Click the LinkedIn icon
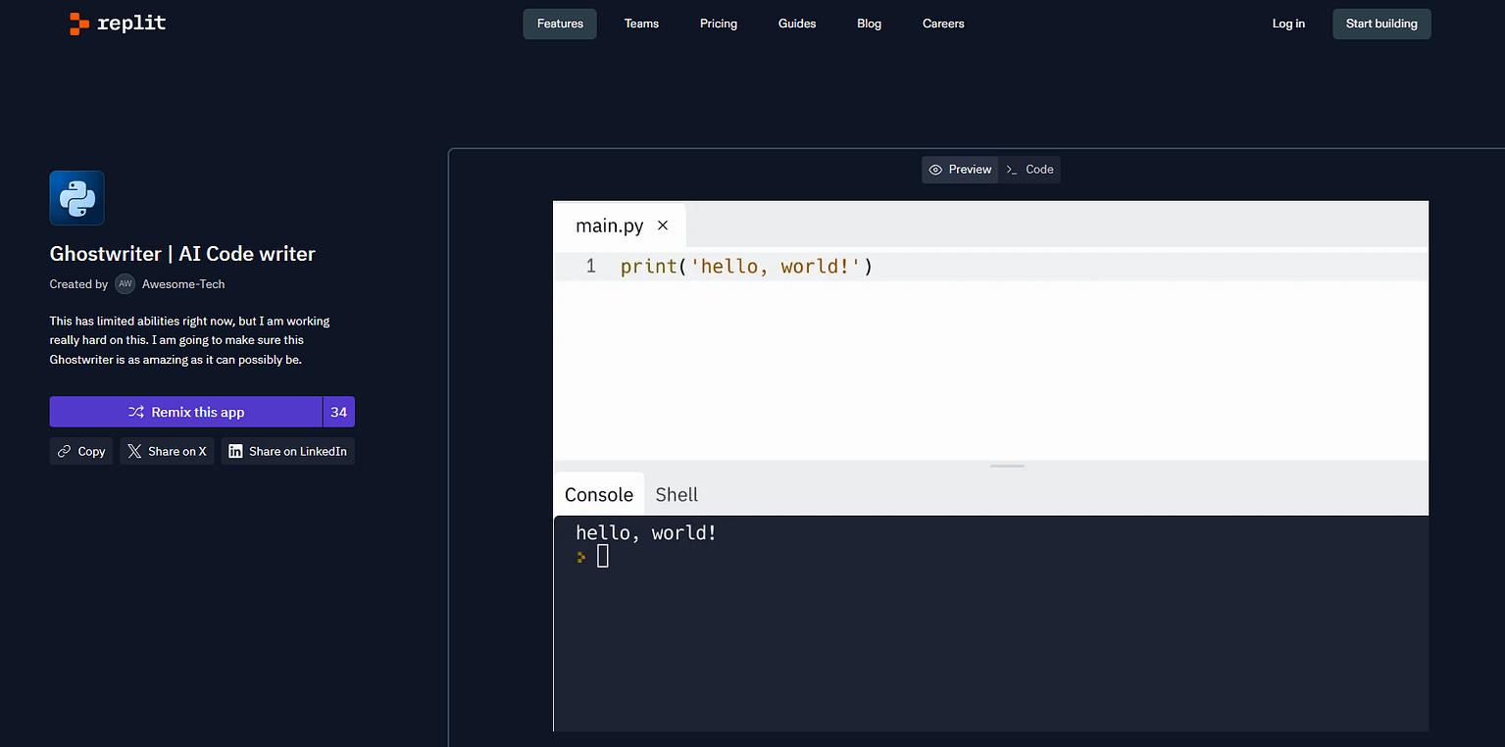Screen dimensions: 1505x747 [x=235, y=451]
